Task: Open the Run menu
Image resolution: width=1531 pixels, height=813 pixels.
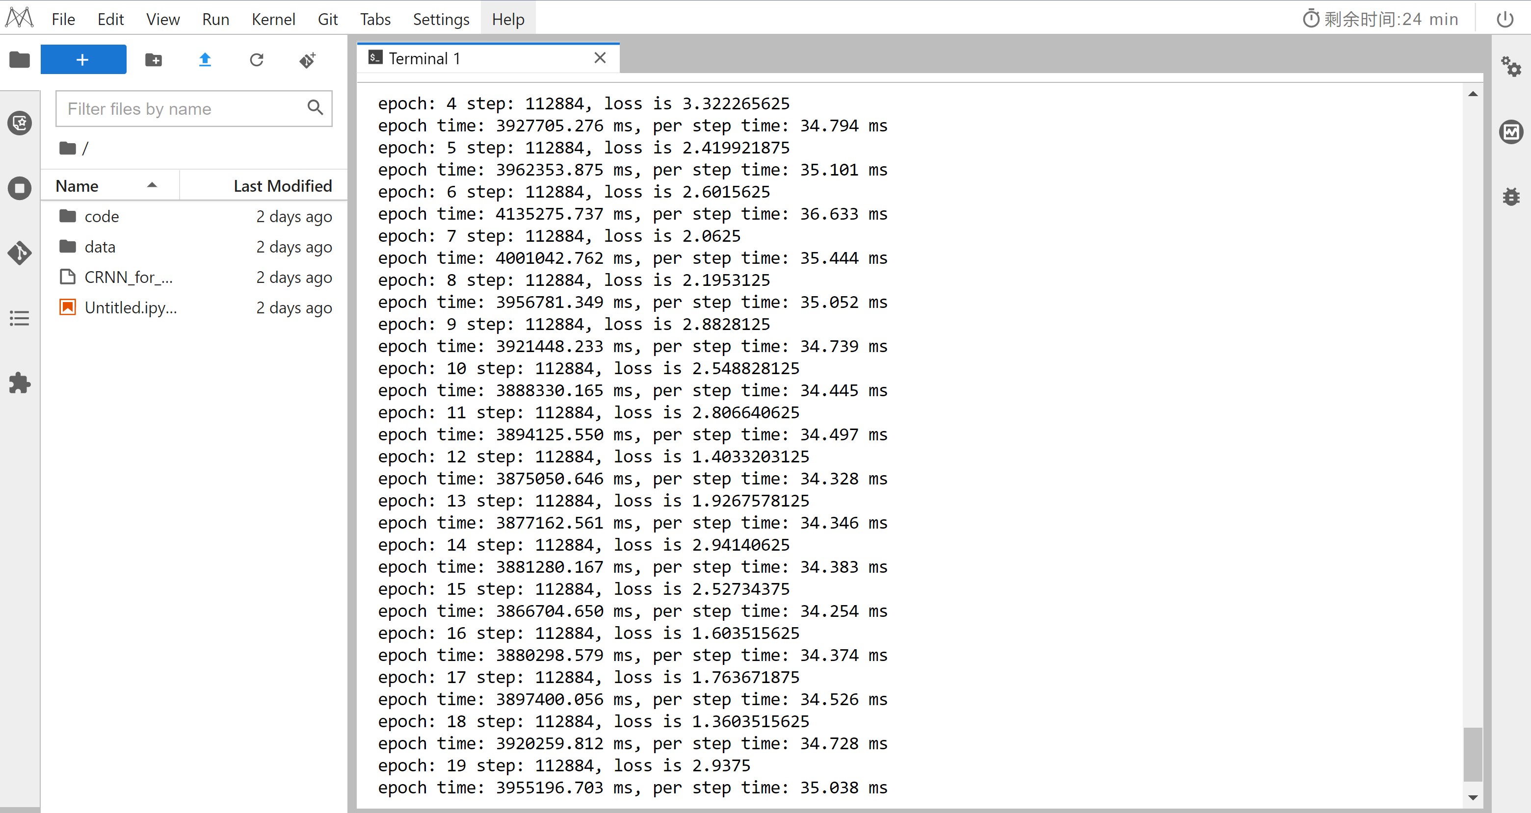Action: (x=215, y=19)
